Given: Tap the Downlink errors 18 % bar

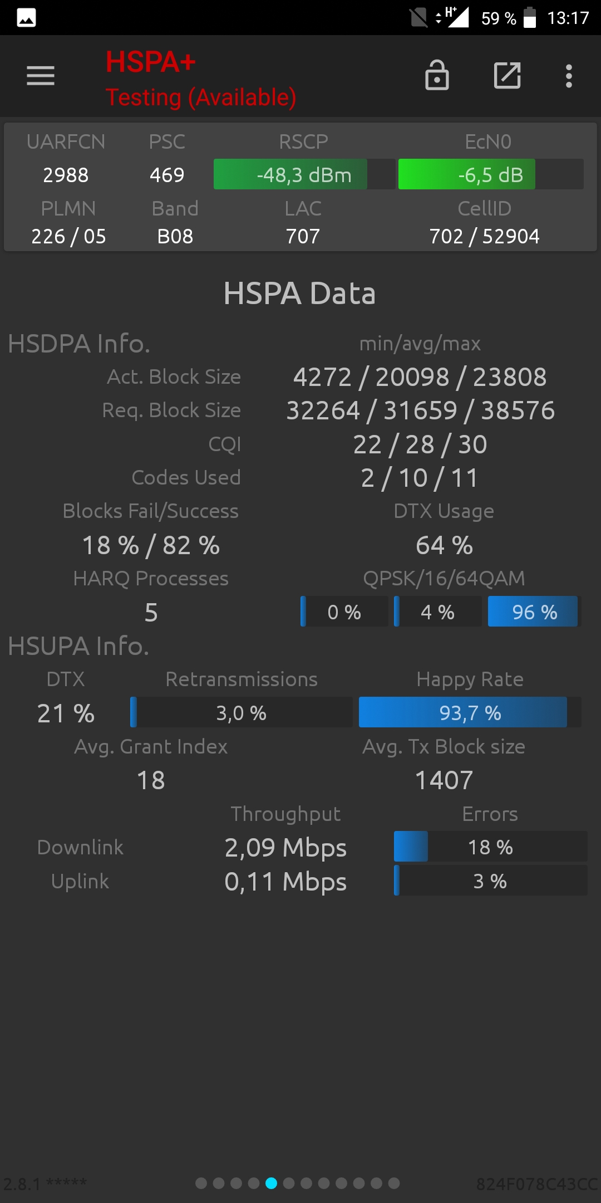Looking at the screenshot, I should 490,847.
